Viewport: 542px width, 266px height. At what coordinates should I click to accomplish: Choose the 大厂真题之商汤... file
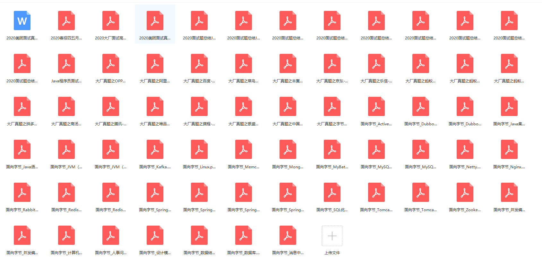pyautogui.click(x=66, y=106)
